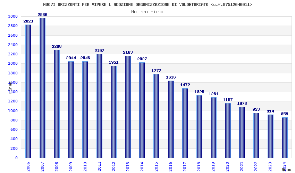Screen dimensions: 295x173
Task: Click the value label 1157
Action: click(x=228, y=100)
